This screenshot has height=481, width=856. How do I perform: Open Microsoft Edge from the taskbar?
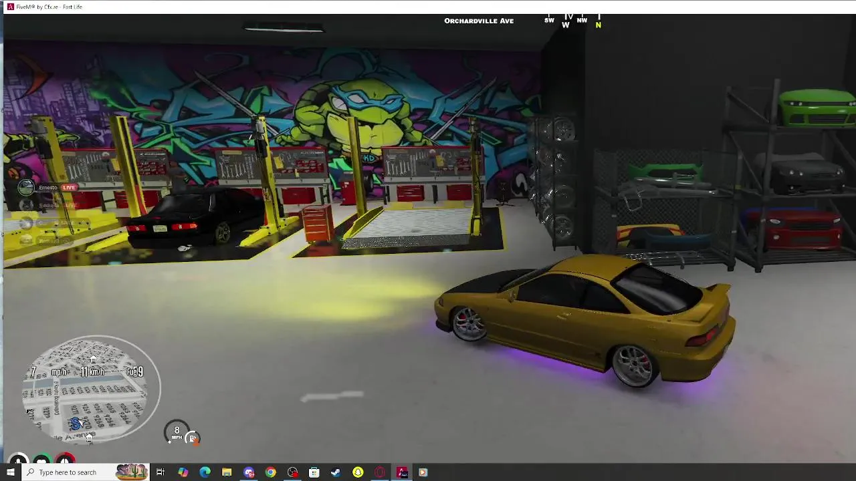[205, 472]
